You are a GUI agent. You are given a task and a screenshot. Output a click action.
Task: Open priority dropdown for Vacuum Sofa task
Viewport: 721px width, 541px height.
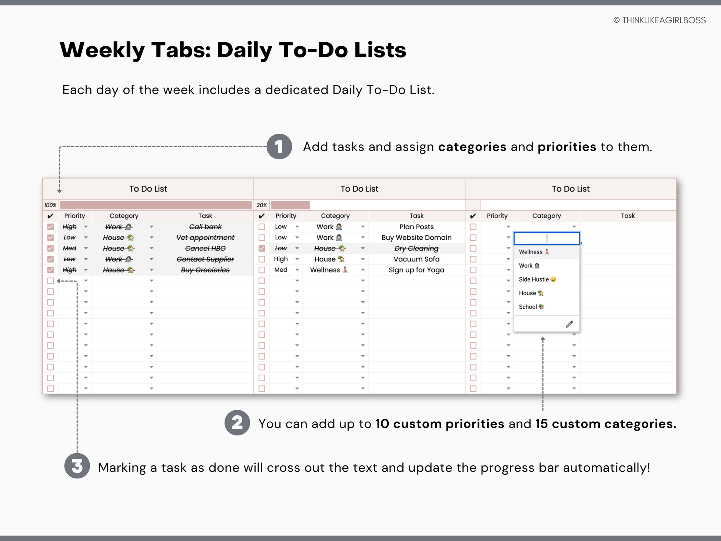tap(297, 259)
